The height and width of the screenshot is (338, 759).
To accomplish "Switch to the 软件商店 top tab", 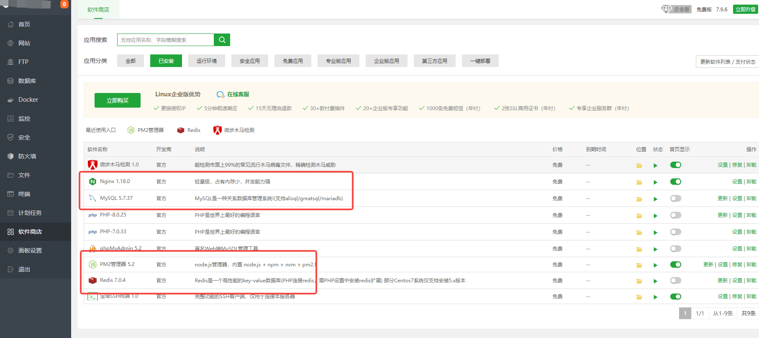I will [98, 9].
